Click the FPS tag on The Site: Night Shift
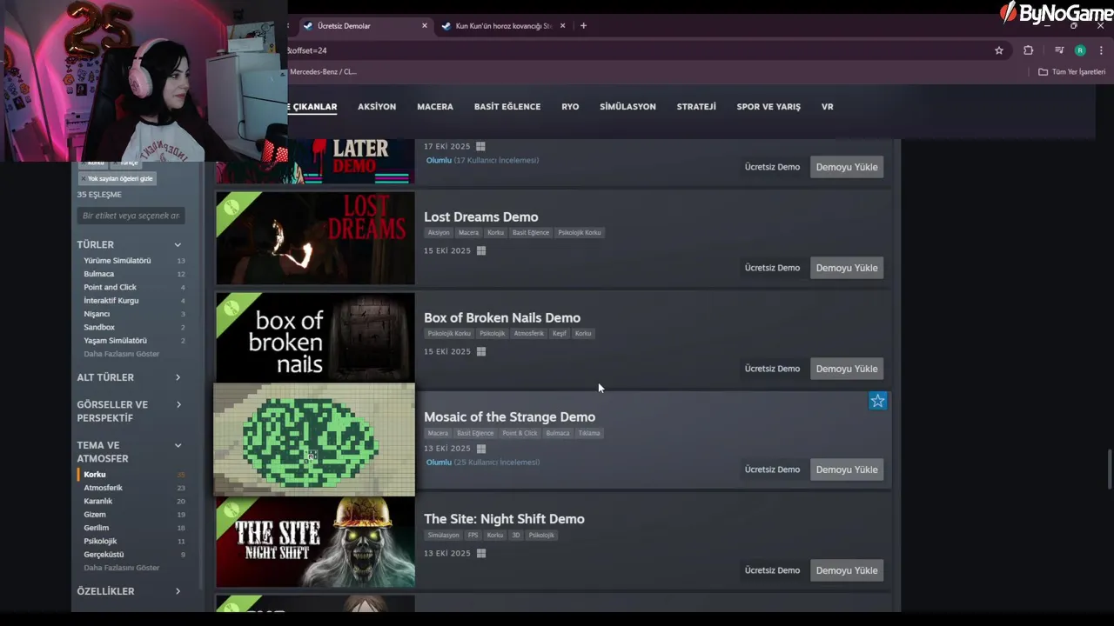1114x626 pixels. [473, 536]
